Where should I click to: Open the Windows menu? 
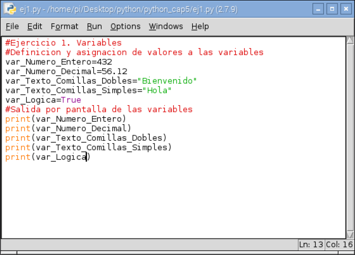(166, 26)
